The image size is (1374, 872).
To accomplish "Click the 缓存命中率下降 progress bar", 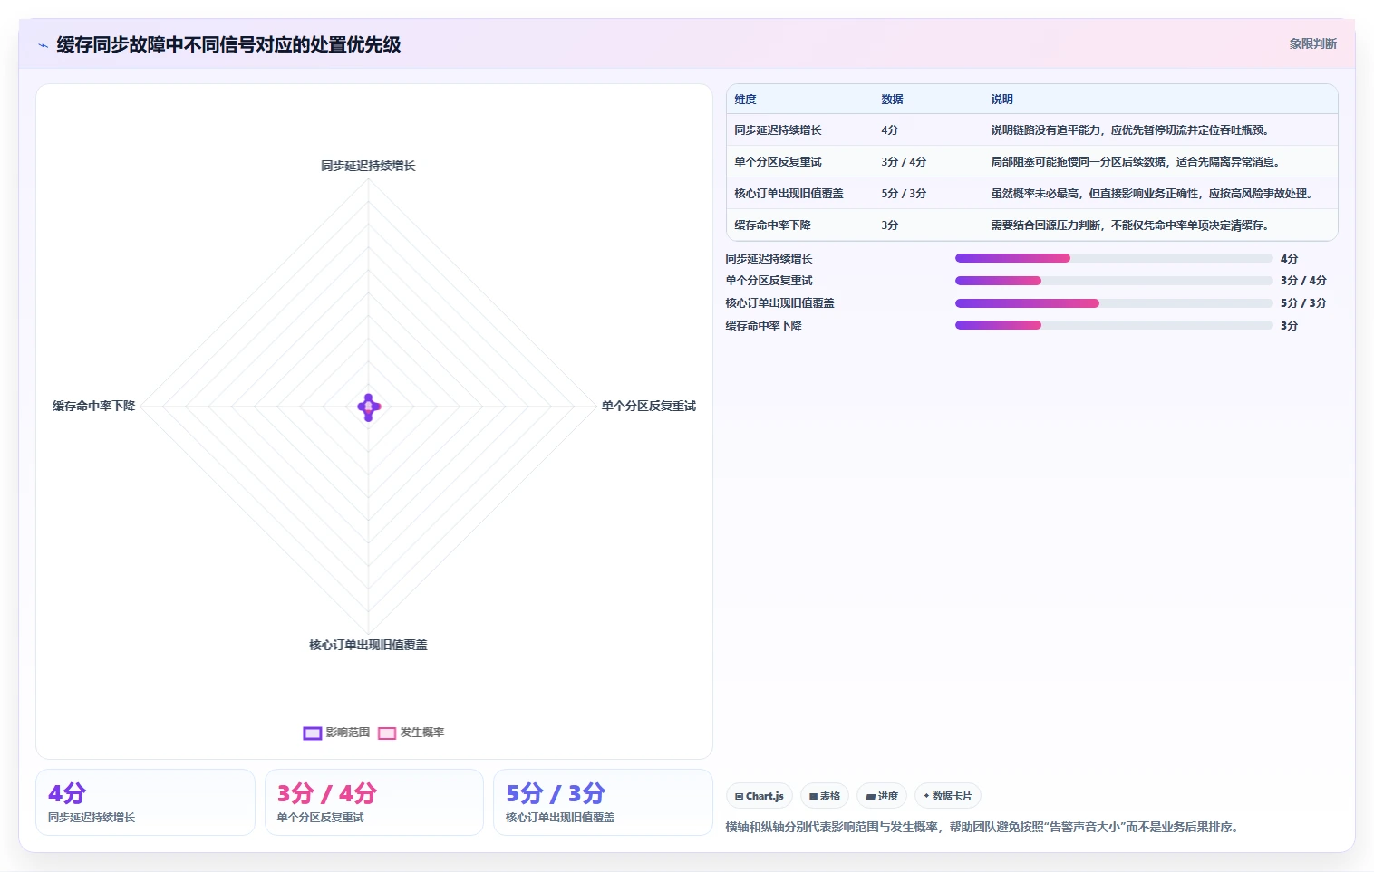I will (1114, 325).
